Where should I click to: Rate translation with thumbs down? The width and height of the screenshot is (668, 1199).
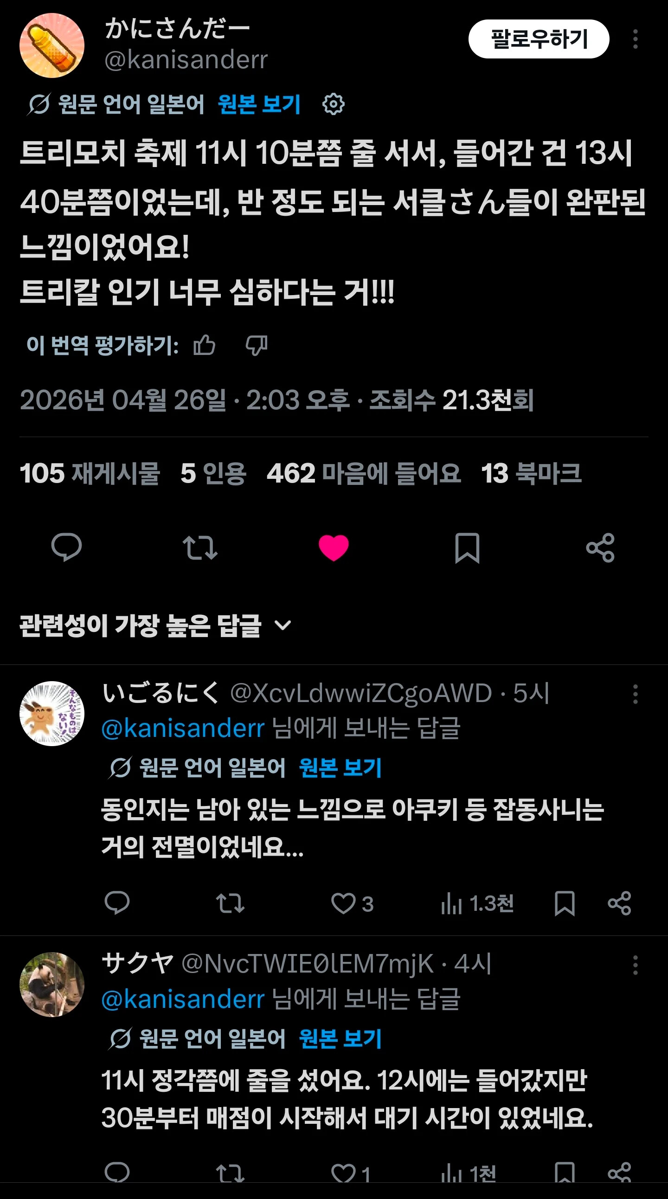point(257,345)
